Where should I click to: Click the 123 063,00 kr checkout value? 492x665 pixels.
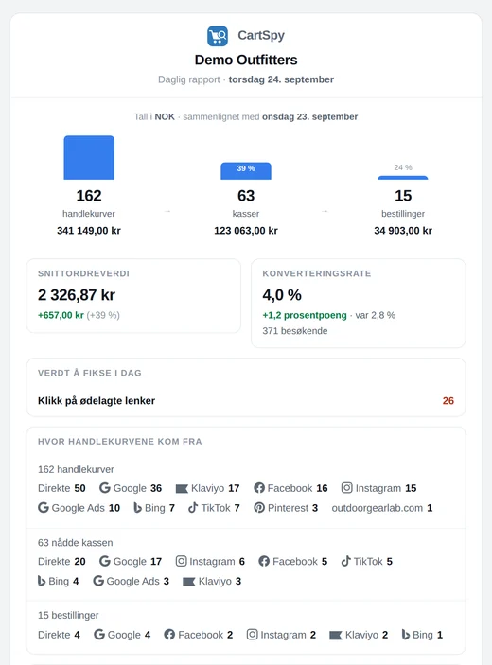(246, 230)
